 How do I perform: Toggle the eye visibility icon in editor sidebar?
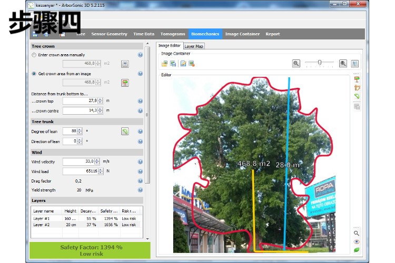357,241
